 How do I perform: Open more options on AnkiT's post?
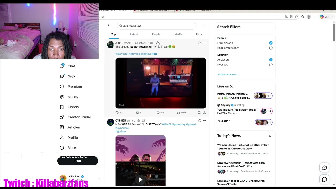204,43
